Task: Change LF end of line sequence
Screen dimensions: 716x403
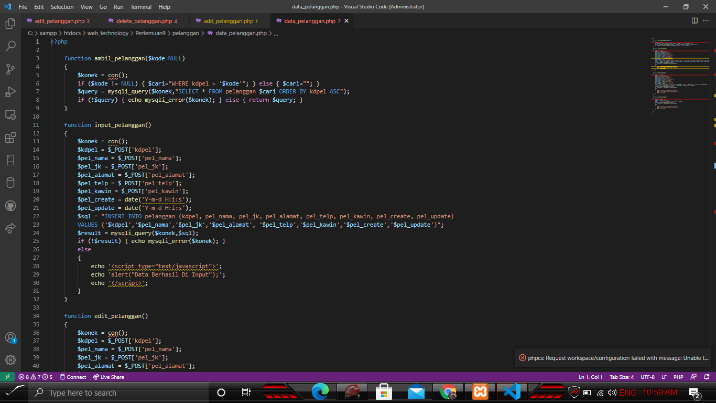Action: tap(664, 377)
